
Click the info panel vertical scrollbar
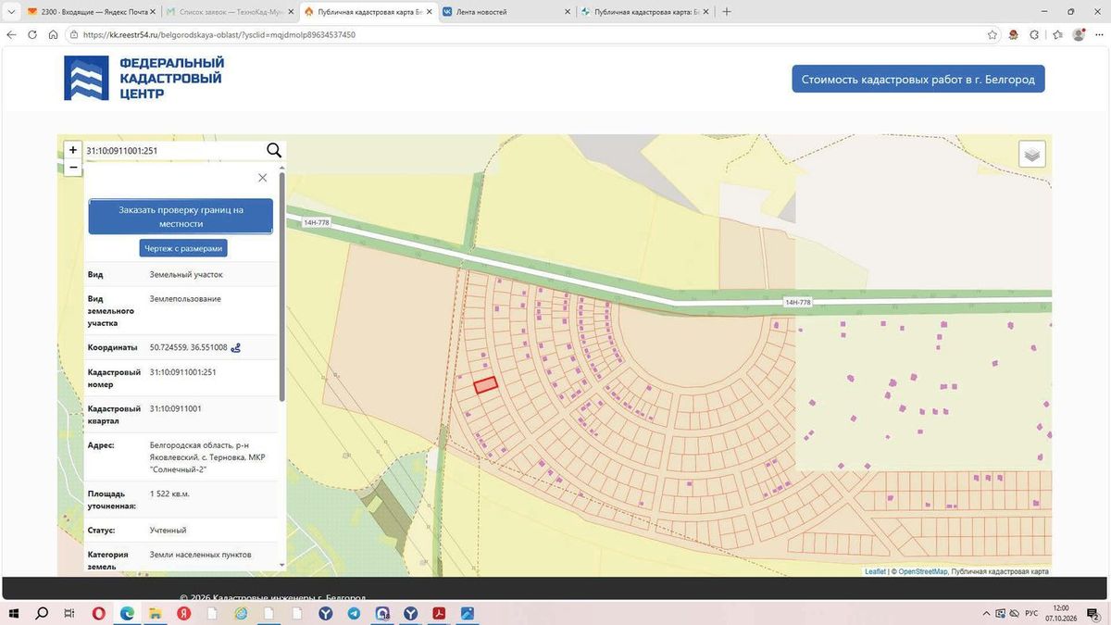281,287
